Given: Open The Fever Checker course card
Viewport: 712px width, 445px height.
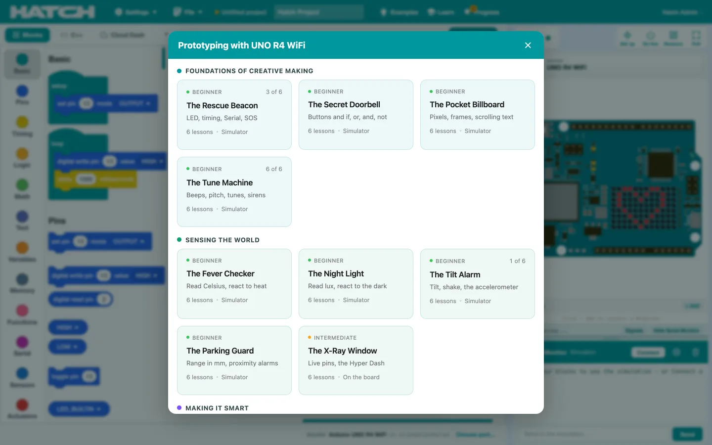Looking at the screenshot, I should coord(234,284).
